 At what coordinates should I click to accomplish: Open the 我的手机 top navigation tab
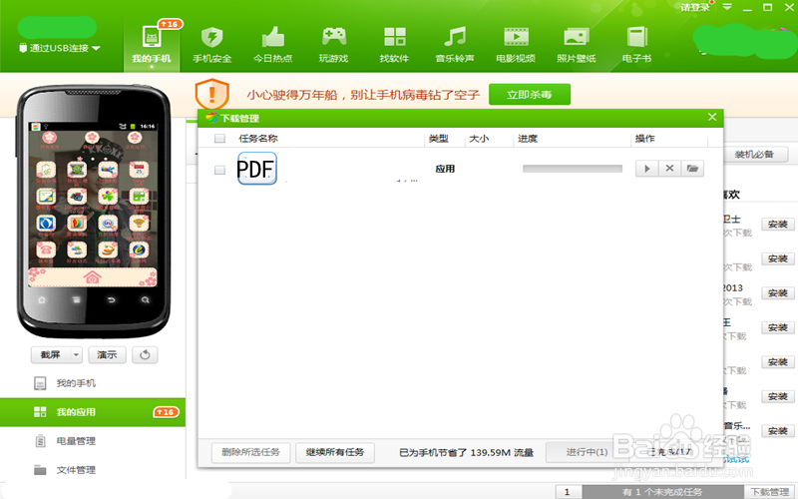tap(152, 45)
